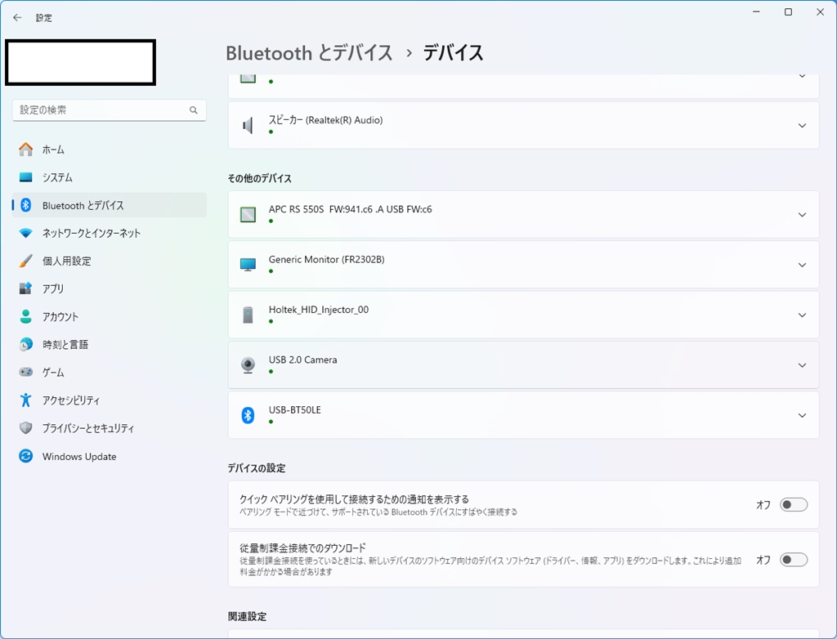This screenshot has height=639, width=837.
Task: Open ホーム in the sidebar
Action: (109, 150)
